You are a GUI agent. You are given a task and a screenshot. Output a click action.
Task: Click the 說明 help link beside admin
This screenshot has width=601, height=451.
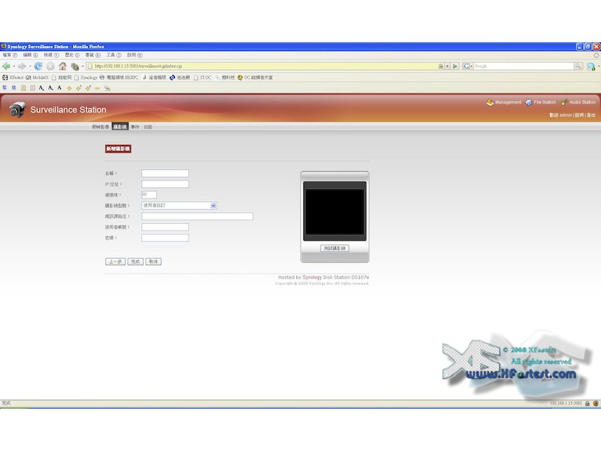(579, 115)
